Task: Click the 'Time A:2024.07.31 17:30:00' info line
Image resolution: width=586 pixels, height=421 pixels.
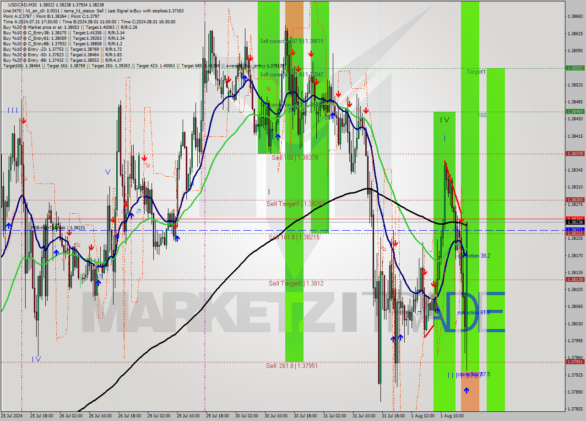Action: coord(89,22)
